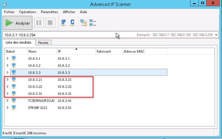Click the stop scan toolbar icon
Screen dimensions: 222x139
[51, 23]
